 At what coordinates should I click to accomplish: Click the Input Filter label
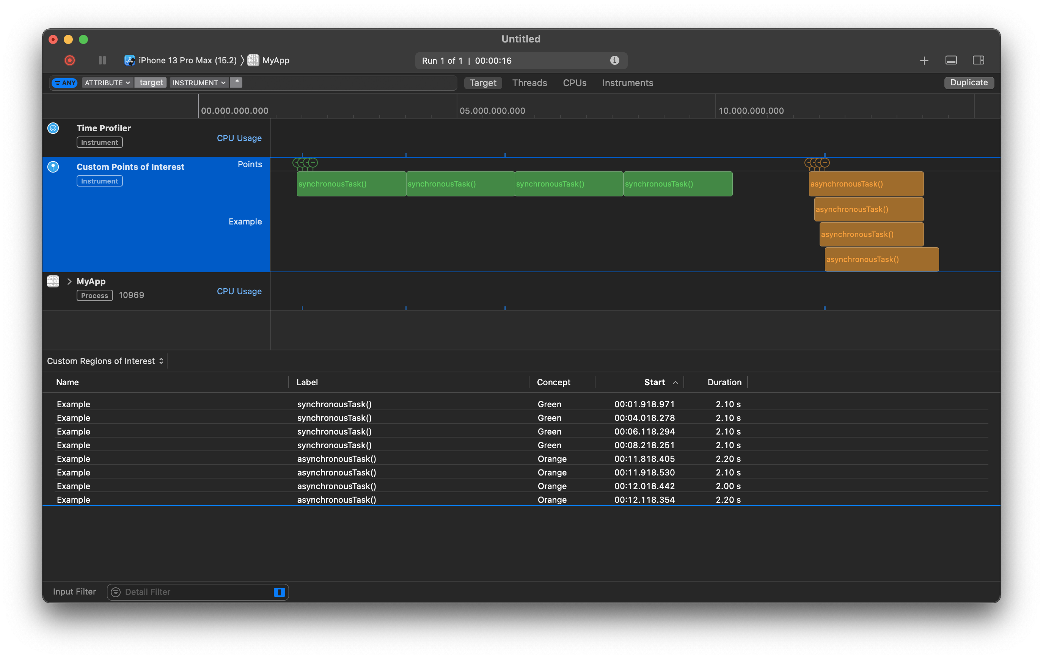[74, 592]
